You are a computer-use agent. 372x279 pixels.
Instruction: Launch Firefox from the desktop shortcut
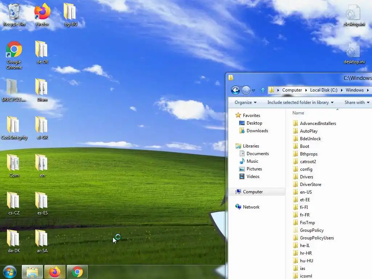tap(42, 15)
